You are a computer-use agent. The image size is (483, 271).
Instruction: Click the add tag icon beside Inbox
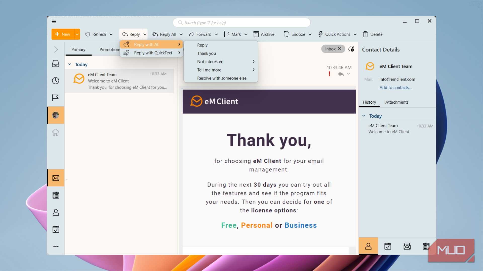[x=351, y=49]
